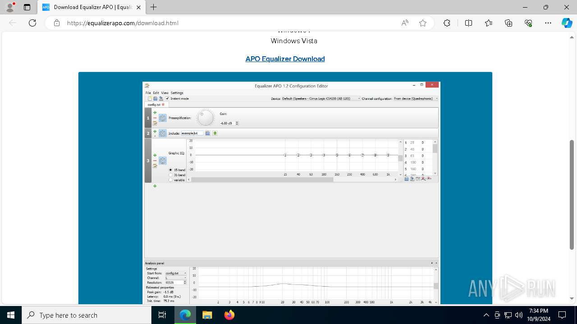
Task: Open the Collections icon in Edge
Action: click(x=508, y=23)
